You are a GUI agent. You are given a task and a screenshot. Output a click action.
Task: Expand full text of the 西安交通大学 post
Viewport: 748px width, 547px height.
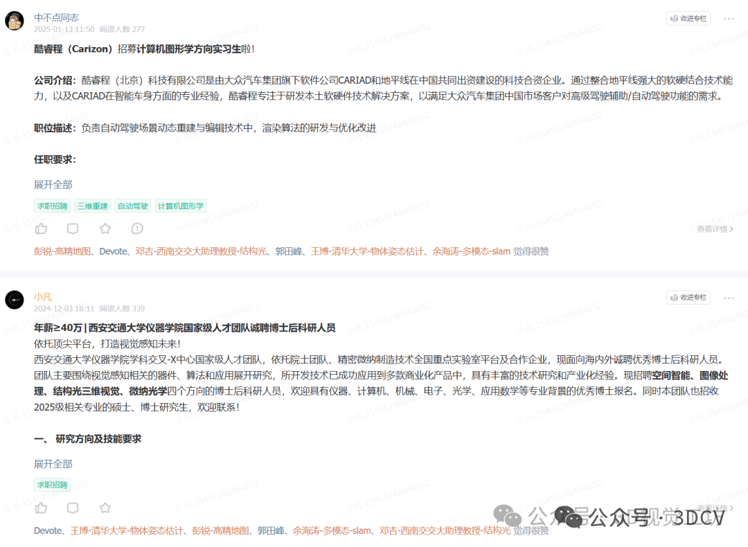pos(53,463)
